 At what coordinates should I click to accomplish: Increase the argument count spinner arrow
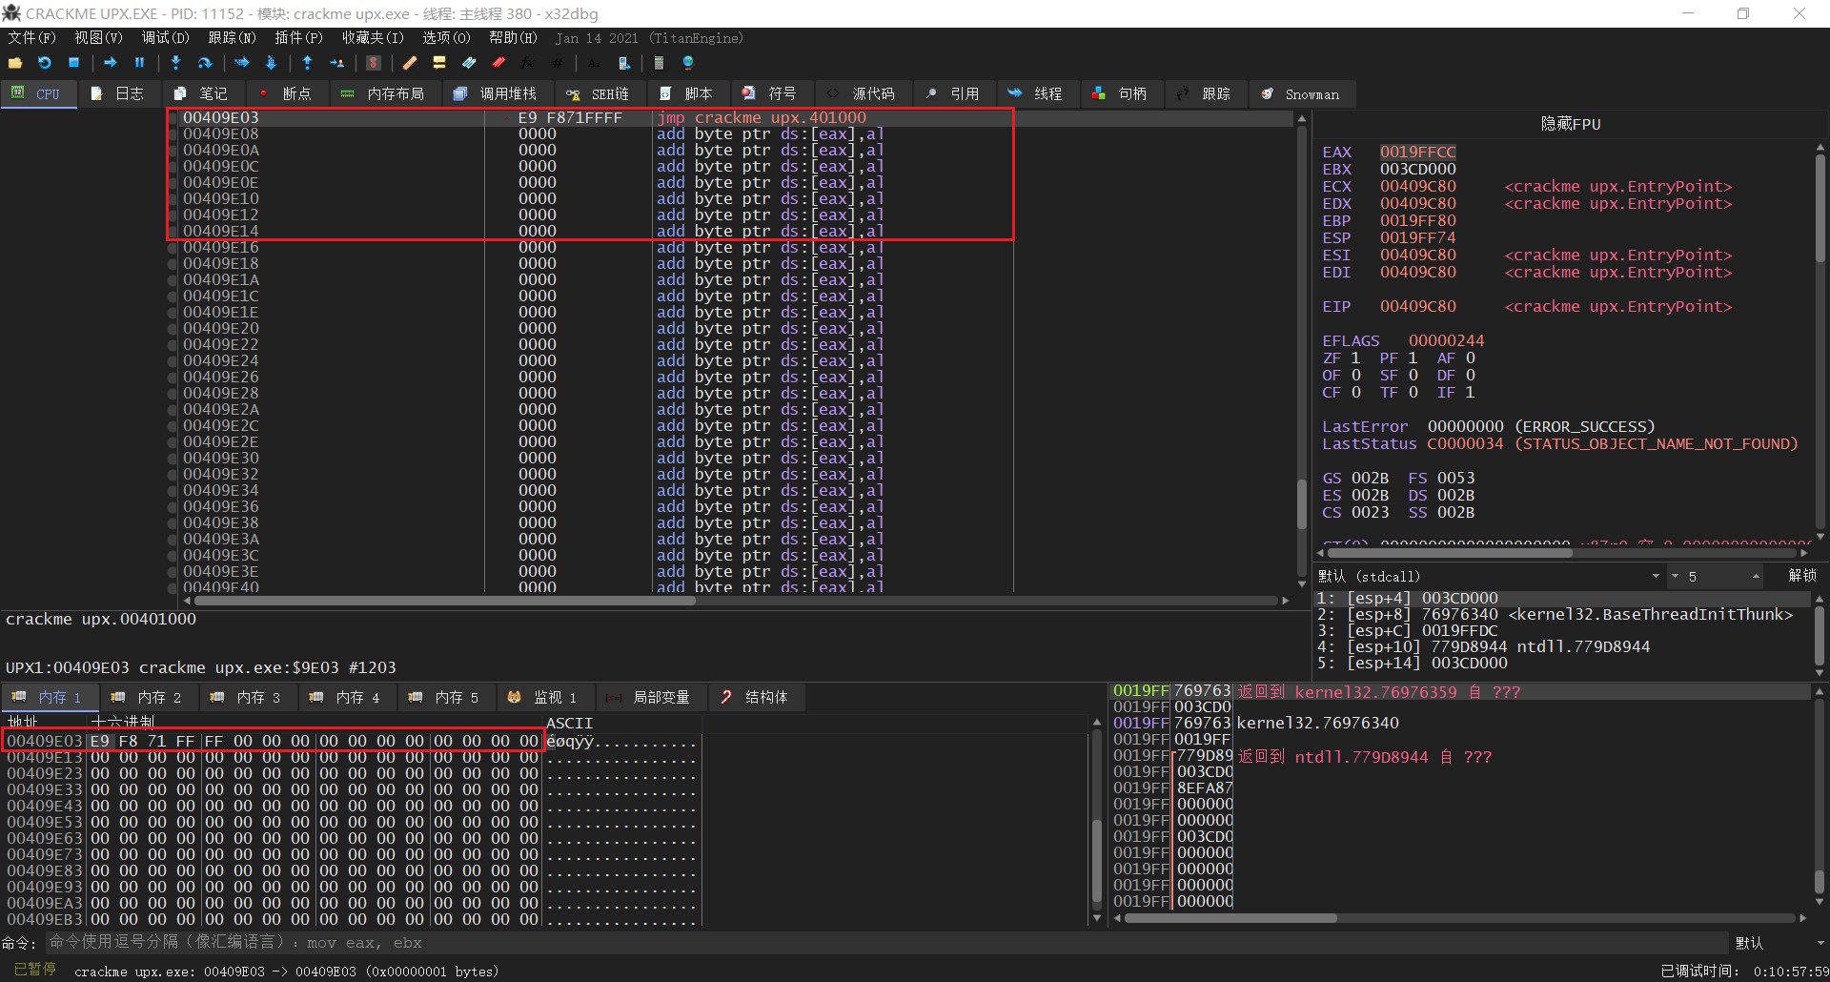1756,574
